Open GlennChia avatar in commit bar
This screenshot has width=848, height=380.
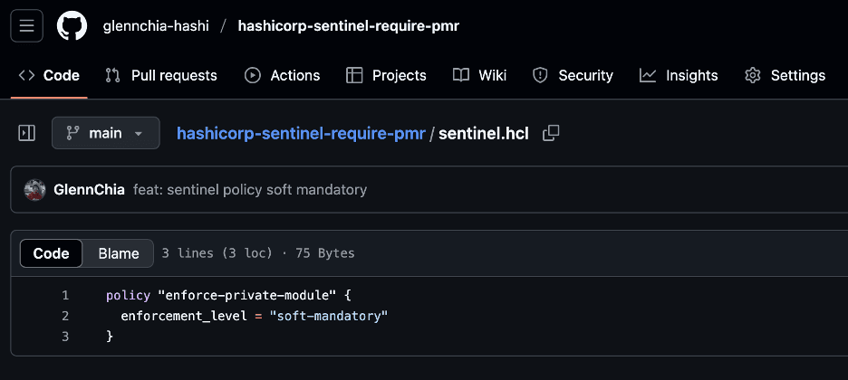(35, 190)
